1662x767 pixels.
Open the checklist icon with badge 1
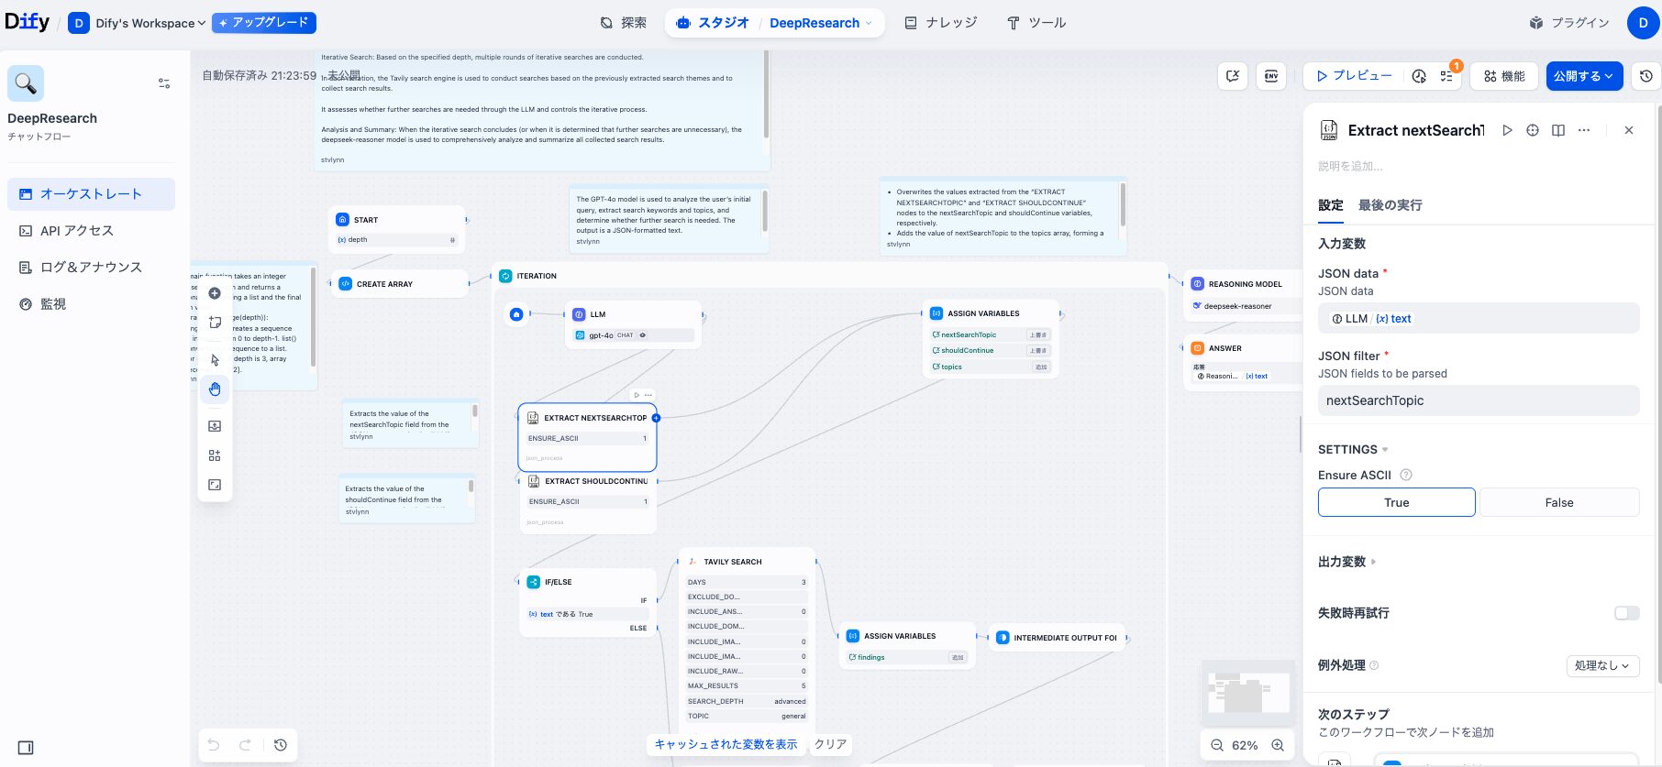pyautogui.click(x=1446, y=76)
